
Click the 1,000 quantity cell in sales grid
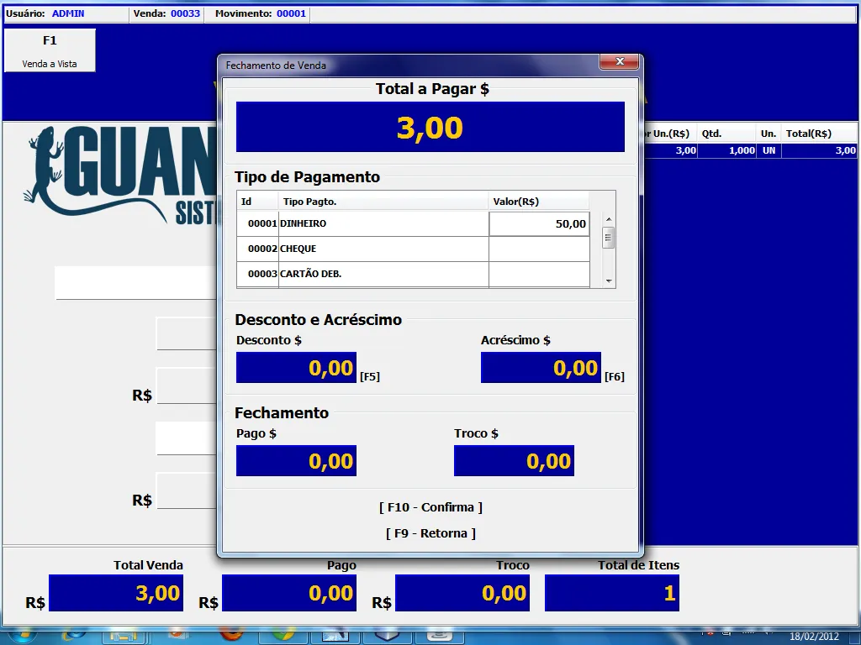[727, 151]
